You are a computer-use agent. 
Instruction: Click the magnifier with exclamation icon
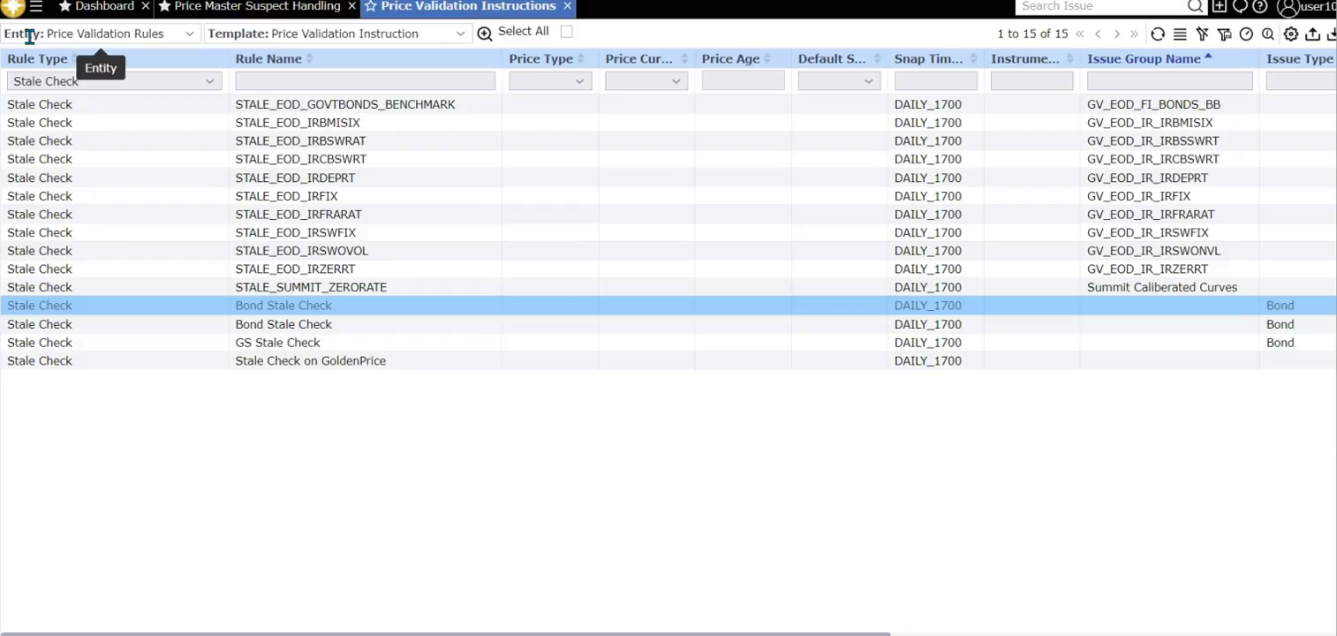1268,34
